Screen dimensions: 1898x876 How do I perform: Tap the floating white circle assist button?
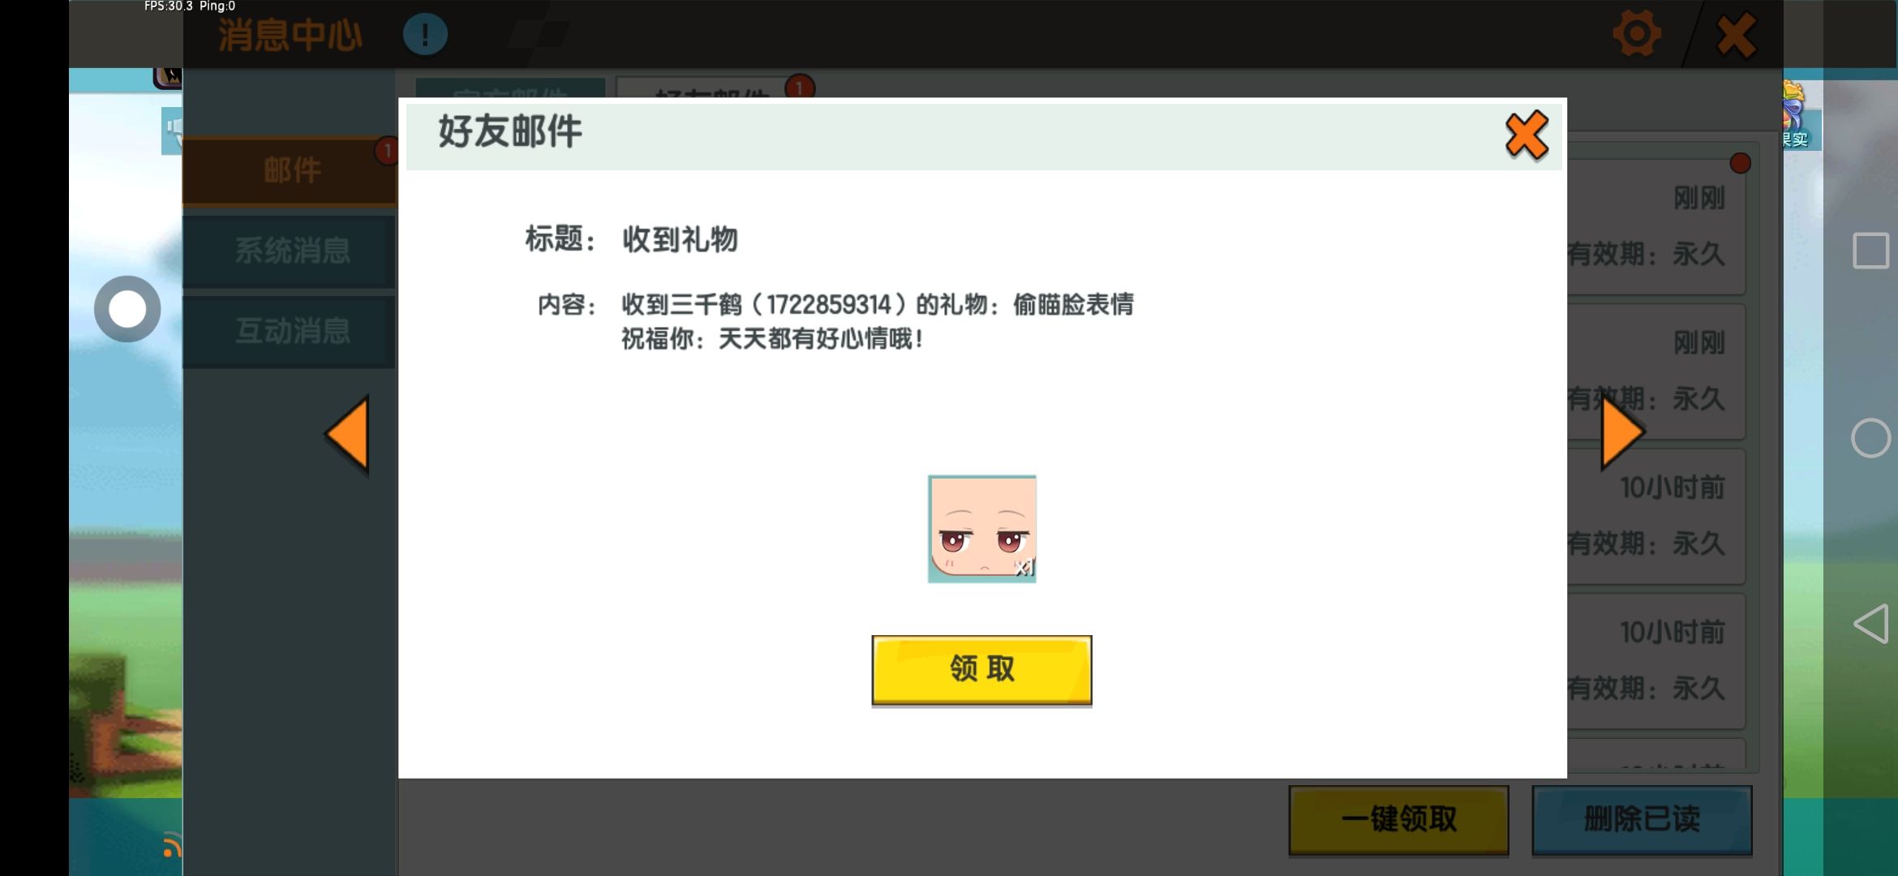click(127, 309)
